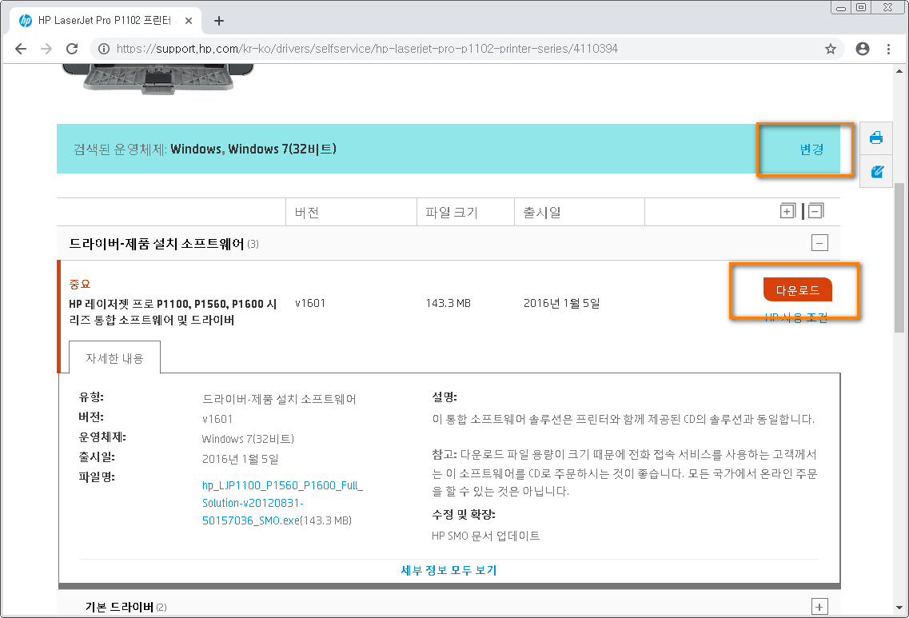
Task: Click 세부 정보 모두 보기 link
Action: 449,571
